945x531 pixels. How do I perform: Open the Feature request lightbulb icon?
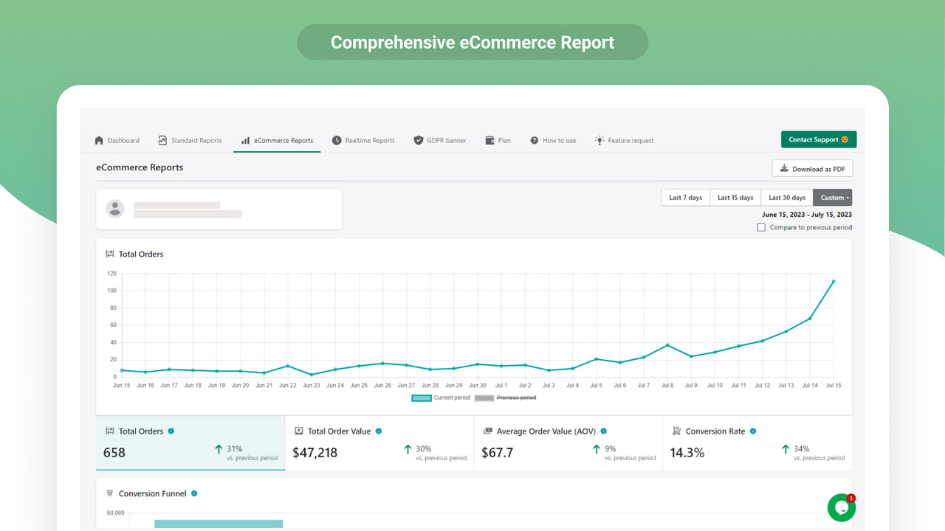[x=599, y=139]
